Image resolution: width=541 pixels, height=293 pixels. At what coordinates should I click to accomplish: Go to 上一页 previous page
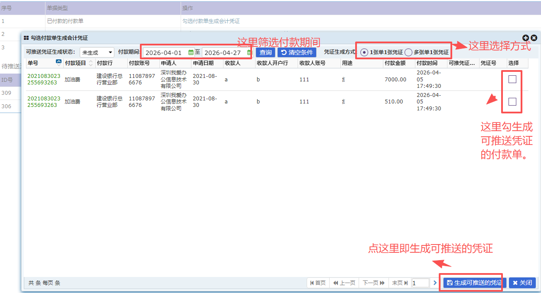[344, 283]
